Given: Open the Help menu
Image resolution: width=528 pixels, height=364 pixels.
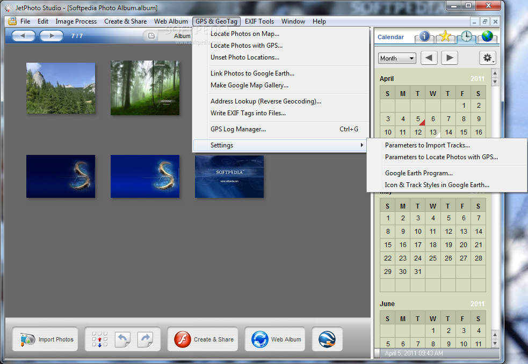Looking at the screenshot, I should point(319,21).
